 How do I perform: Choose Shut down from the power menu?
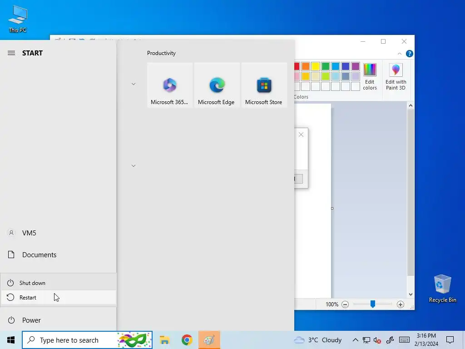pos(58,283)
